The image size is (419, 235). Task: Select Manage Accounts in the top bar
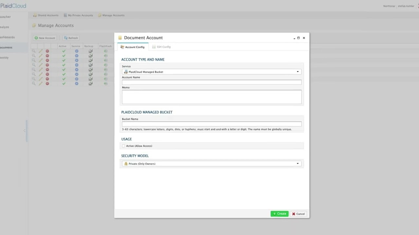point(111,15)
